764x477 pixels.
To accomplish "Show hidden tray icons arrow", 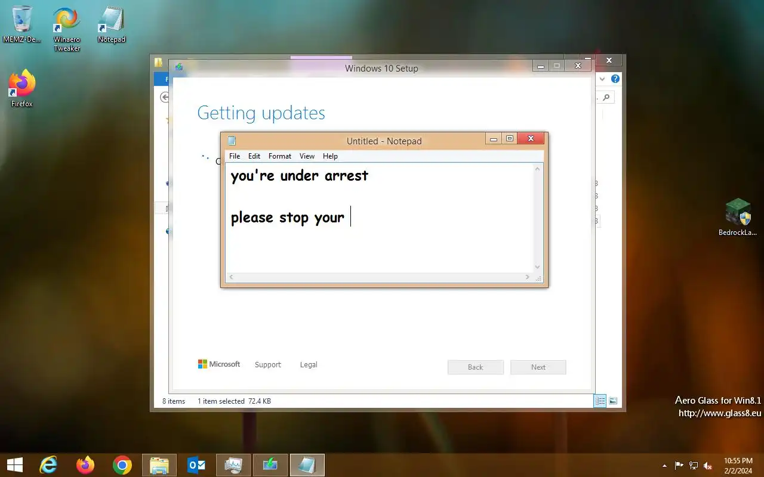I will coord(665,465).
